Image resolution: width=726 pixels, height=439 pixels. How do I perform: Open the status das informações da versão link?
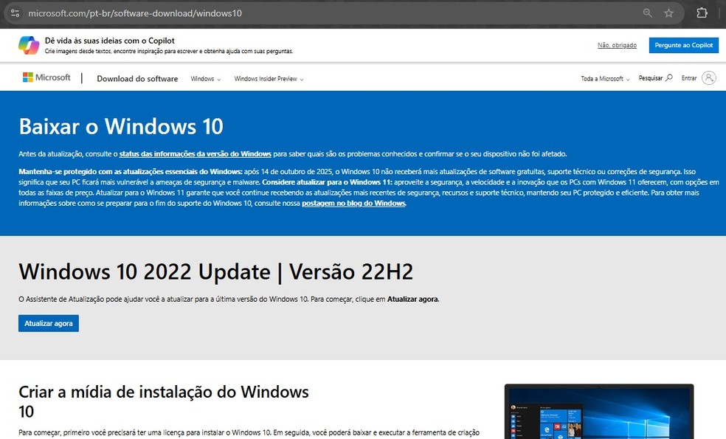[195, 153]
